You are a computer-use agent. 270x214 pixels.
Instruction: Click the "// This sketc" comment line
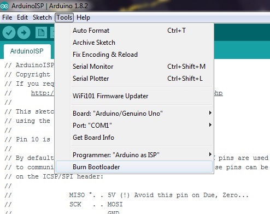(x=29, y=111)
